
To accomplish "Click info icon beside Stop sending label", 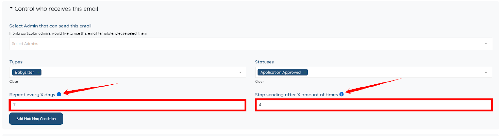I will click(x=342, y=94).
